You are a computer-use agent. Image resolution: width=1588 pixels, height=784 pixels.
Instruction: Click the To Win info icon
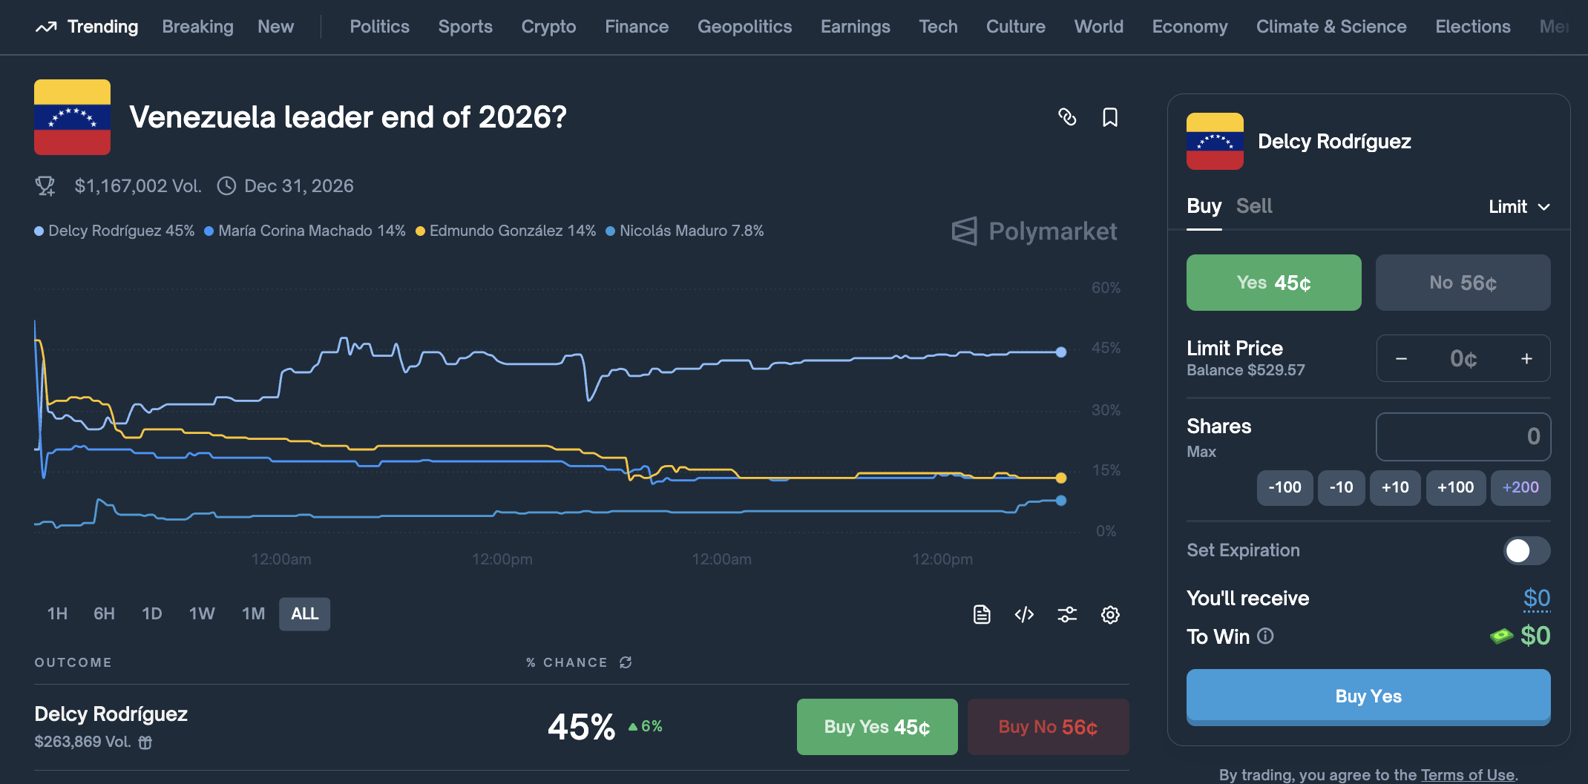point(1266,636)
